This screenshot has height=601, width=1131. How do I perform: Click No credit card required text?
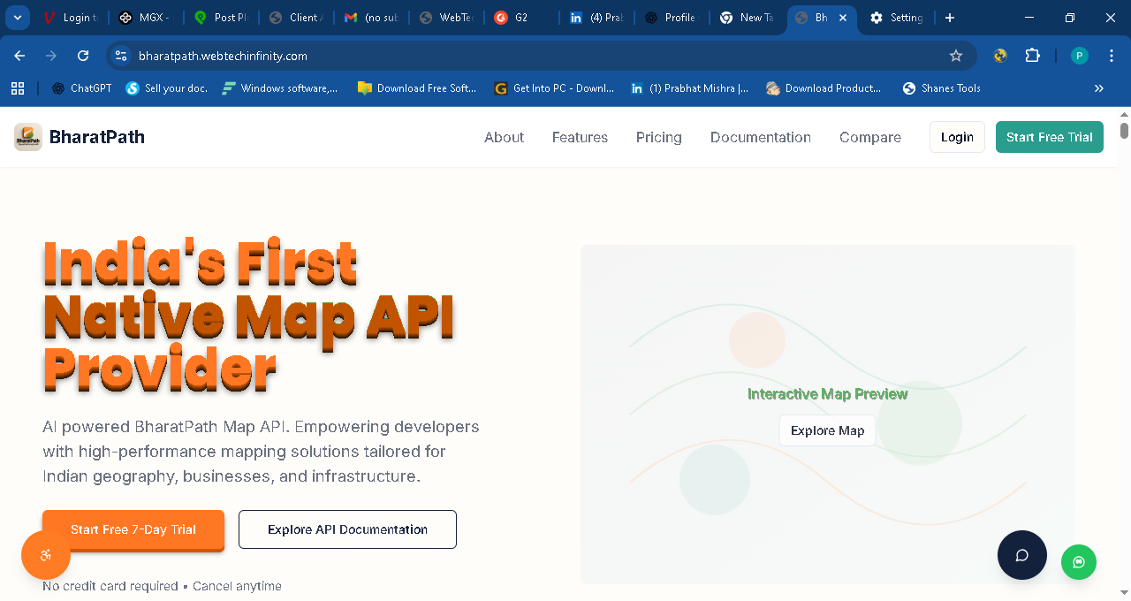110,586
